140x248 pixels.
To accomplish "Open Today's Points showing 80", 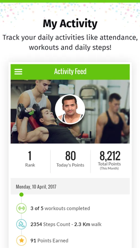I will [x=70, y=159].
